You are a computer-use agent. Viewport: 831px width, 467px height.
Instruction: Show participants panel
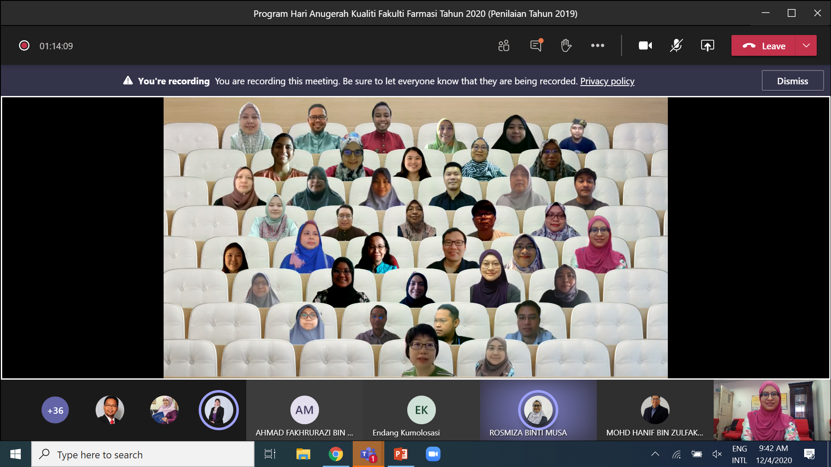pyautogui.click(x=504, y=46)
